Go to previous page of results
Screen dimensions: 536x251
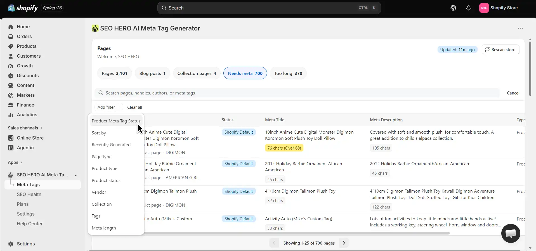click(x=274, y=243)
